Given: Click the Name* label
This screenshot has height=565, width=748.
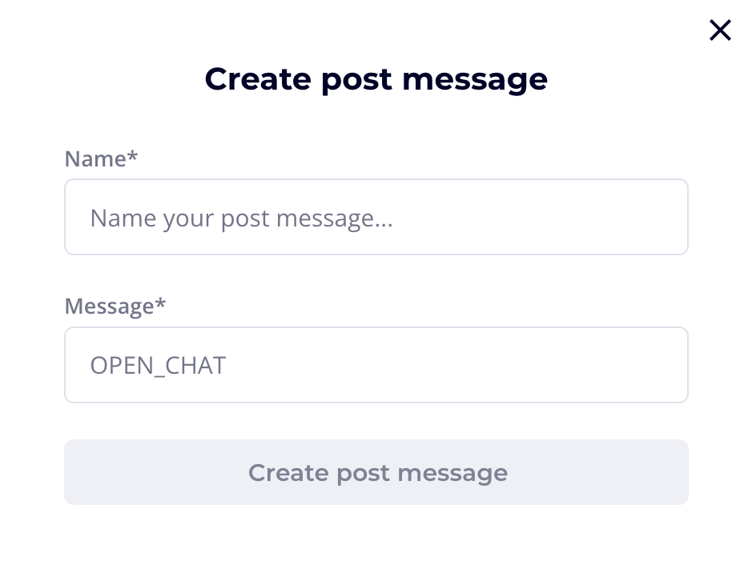Looking at the screenshot, I should [x=100, y=158].
